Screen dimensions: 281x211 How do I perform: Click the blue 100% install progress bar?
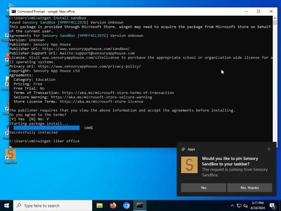(47, 128)
